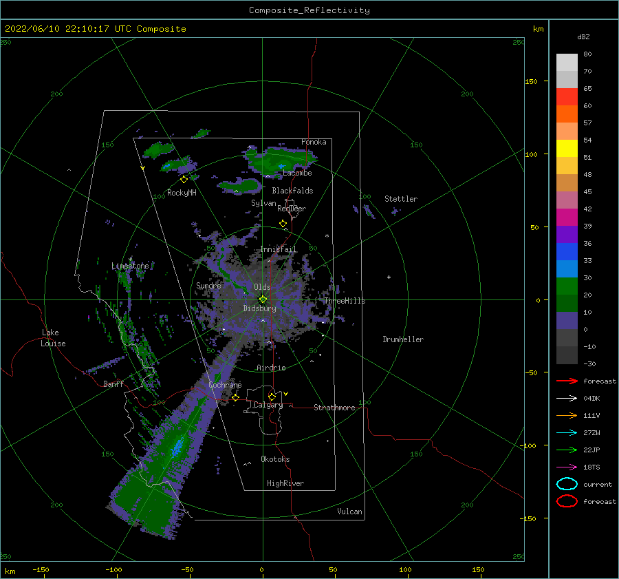
Task: Click the RedDeer label
Action: pyautogui.click(x=292, y=209)
